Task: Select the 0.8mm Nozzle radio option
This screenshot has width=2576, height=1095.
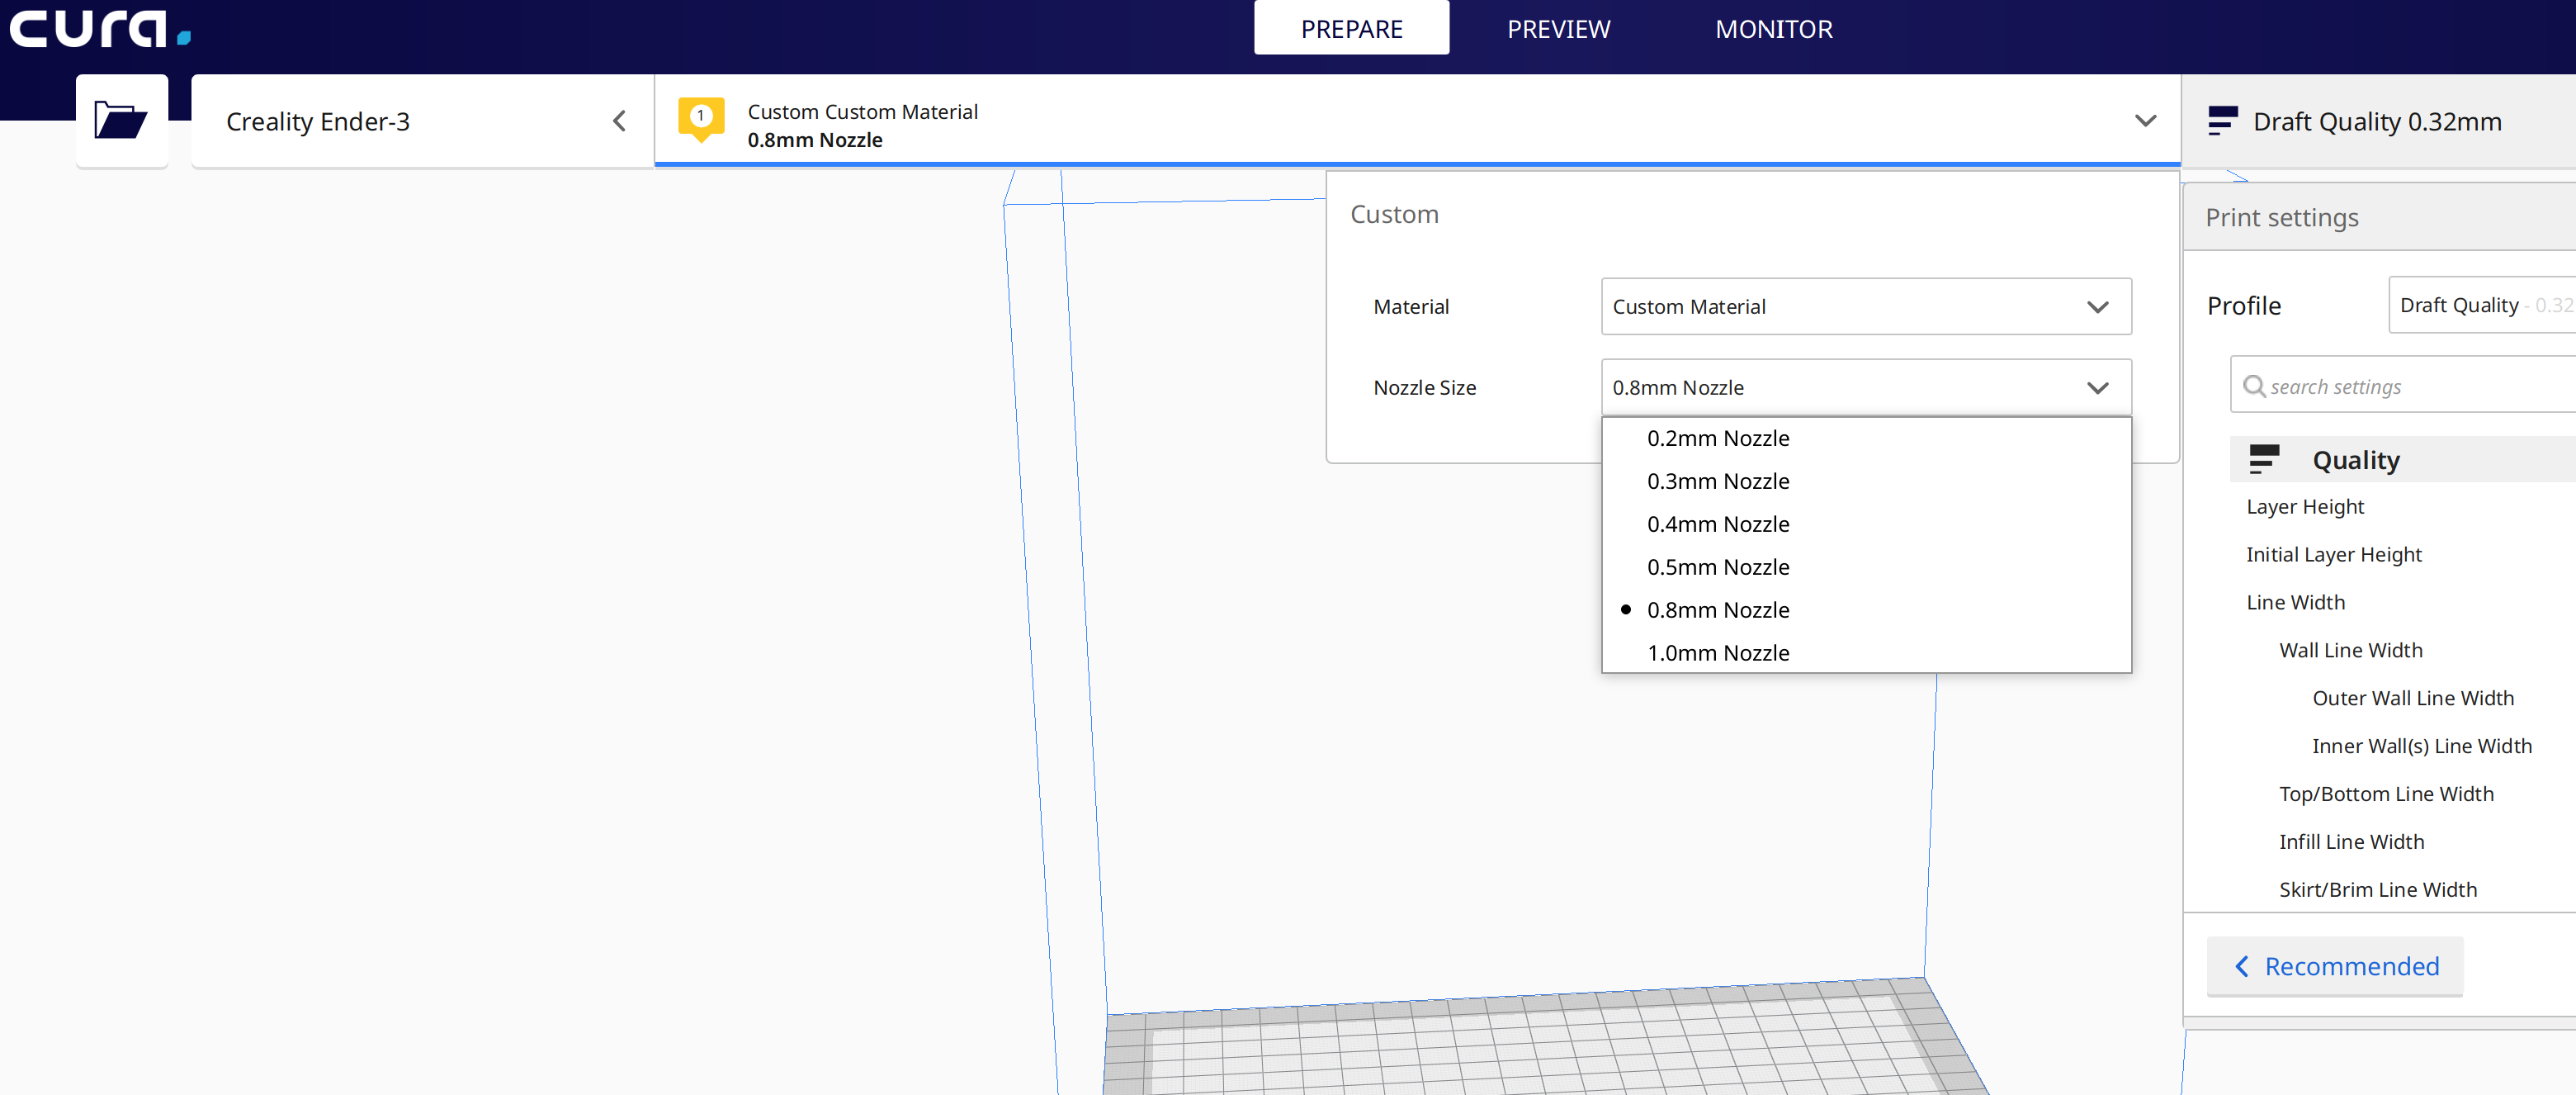Action: pos(1718,609)
